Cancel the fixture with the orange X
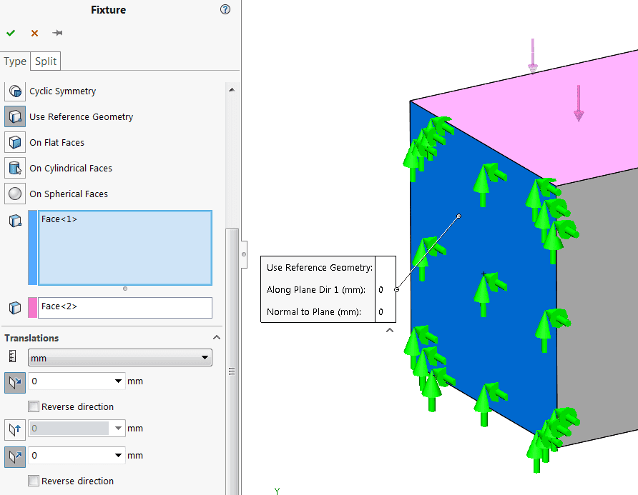638x495 pixels. (34, 34)
